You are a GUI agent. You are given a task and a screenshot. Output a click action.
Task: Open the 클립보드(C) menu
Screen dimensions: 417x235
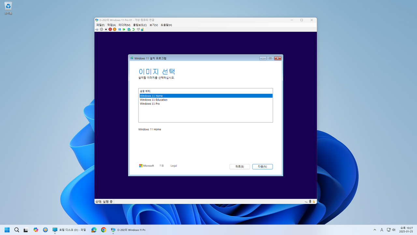[x=140, y=25]
